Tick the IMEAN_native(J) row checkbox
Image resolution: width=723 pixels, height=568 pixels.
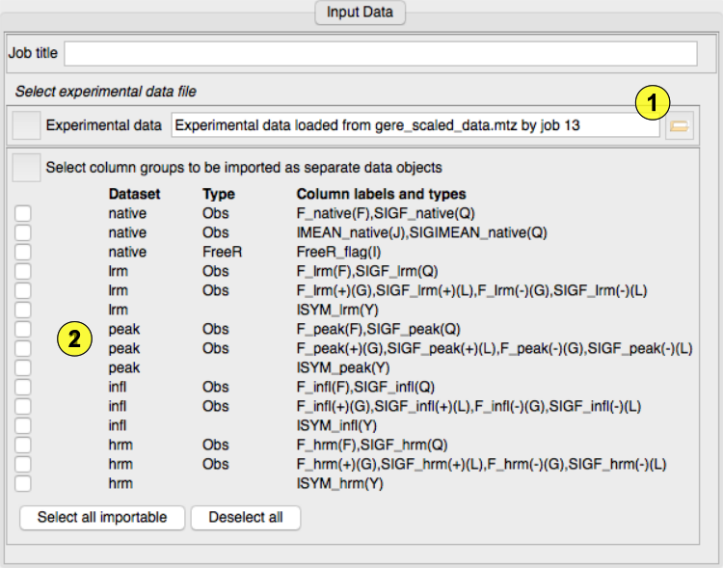click(x=23, y=232)
